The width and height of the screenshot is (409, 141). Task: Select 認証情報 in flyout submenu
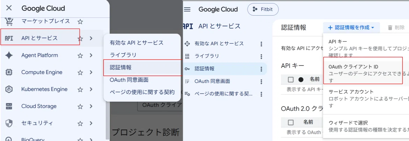coord(142,68)
